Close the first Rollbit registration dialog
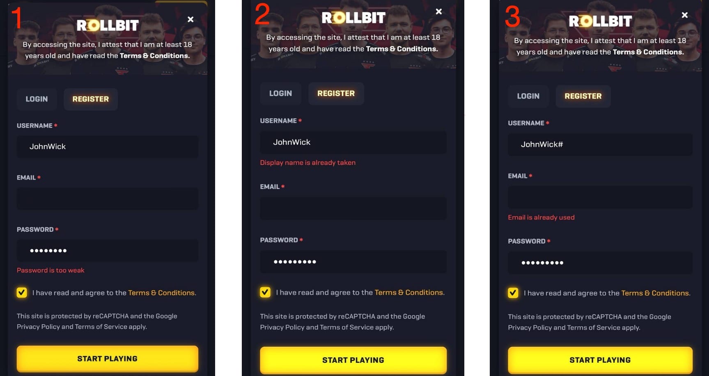The width and height of the screenshot is (709, 376). click(x=190, y=19)
